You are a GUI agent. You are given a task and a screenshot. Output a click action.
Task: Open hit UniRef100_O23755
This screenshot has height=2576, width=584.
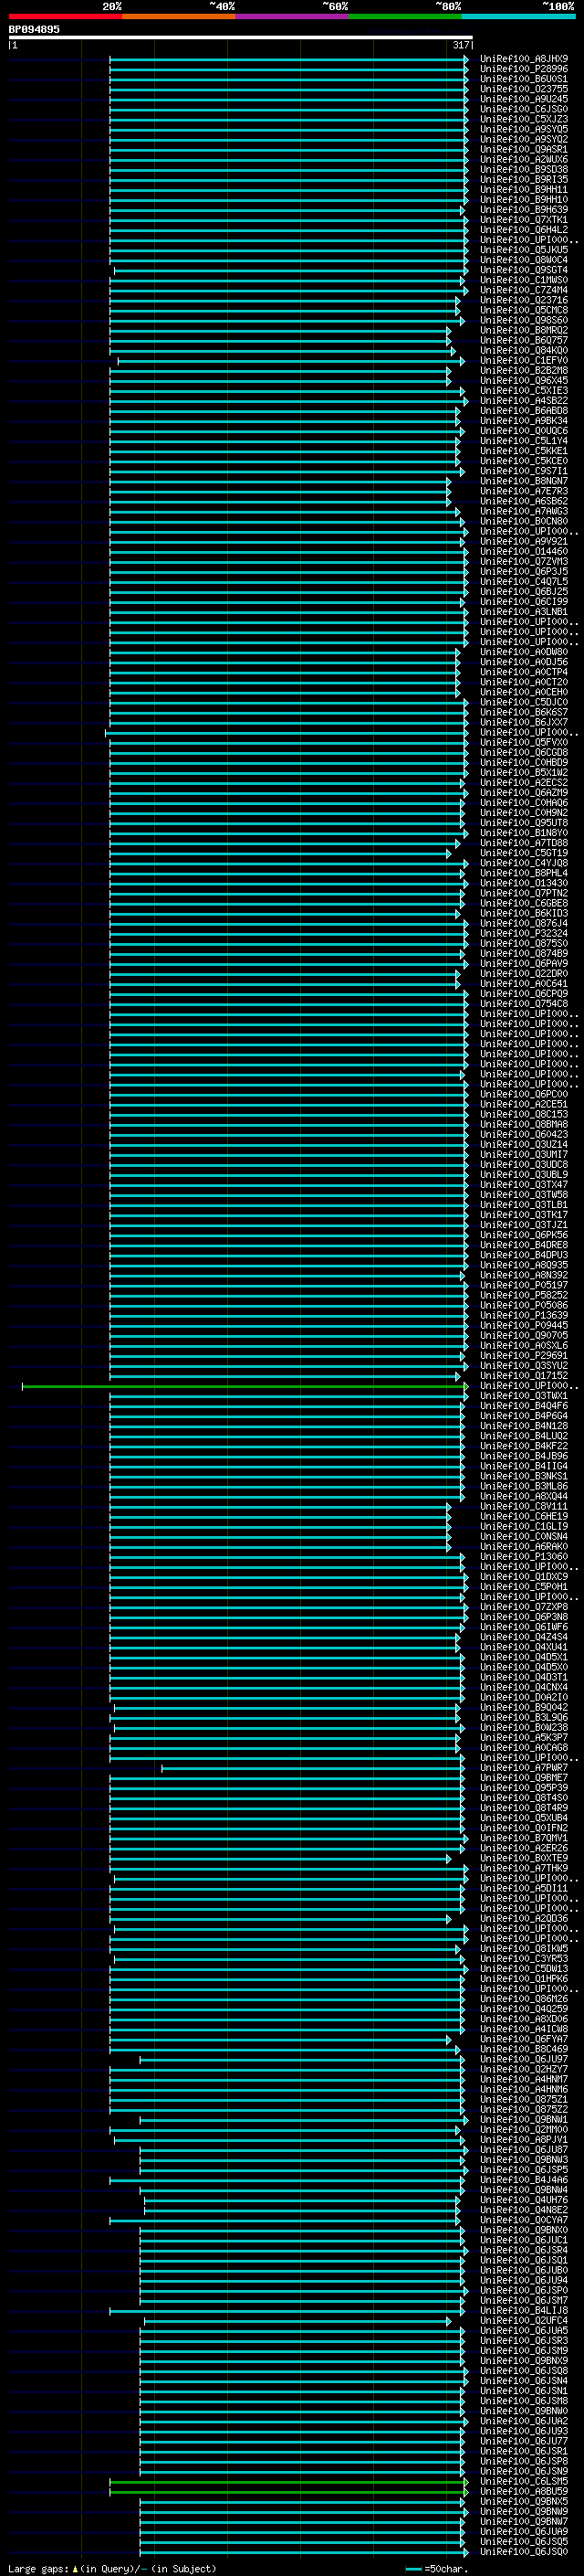[524, 89]
